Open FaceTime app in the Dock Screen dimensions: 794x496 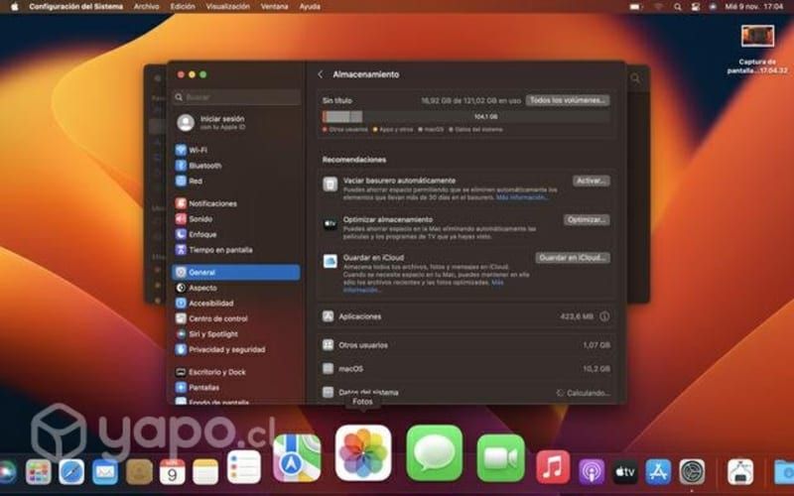(x=500, y=458)
